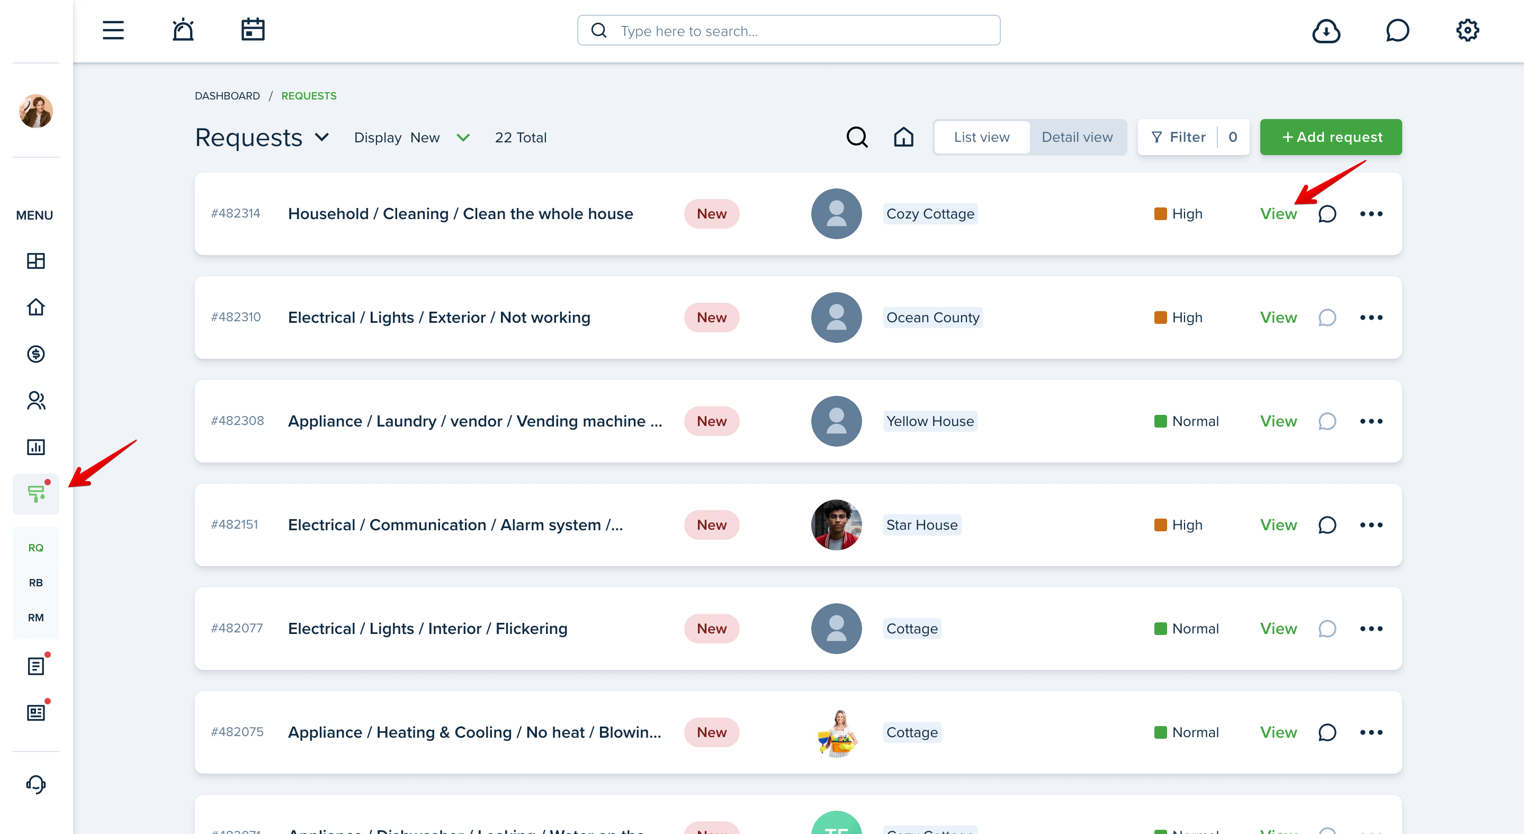Image resolution: width=1524 pixels, height=834 pixels.
Task: Open the hamburger menu icon
Action: click(113, 30)
